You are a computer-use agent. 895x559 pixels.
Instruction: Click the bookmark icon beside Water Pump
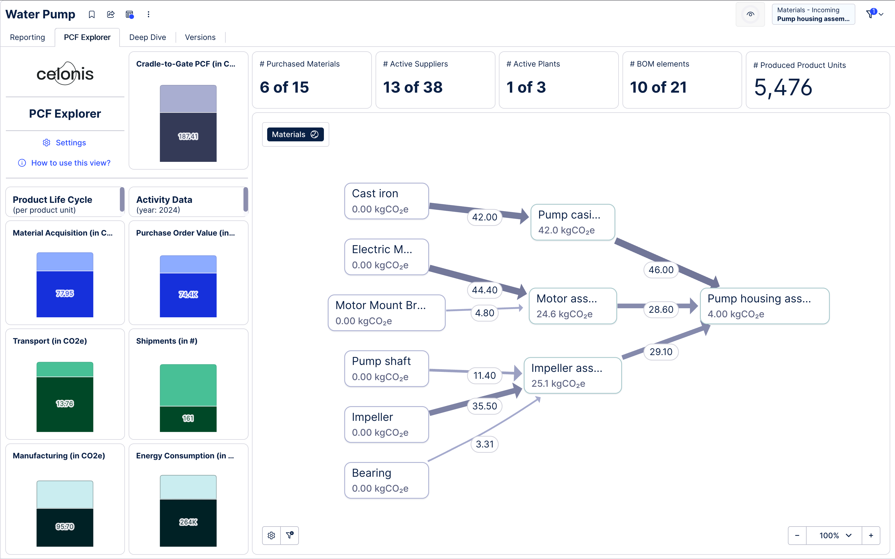[92, 14]
